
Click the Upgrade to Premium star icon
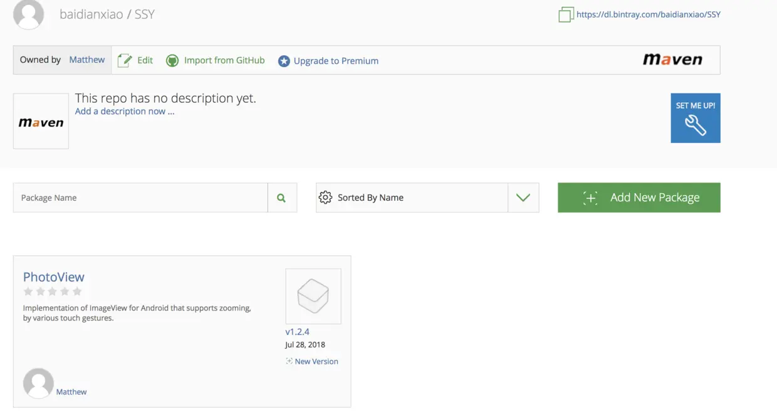pyautogui.click(x=284, y=61)
